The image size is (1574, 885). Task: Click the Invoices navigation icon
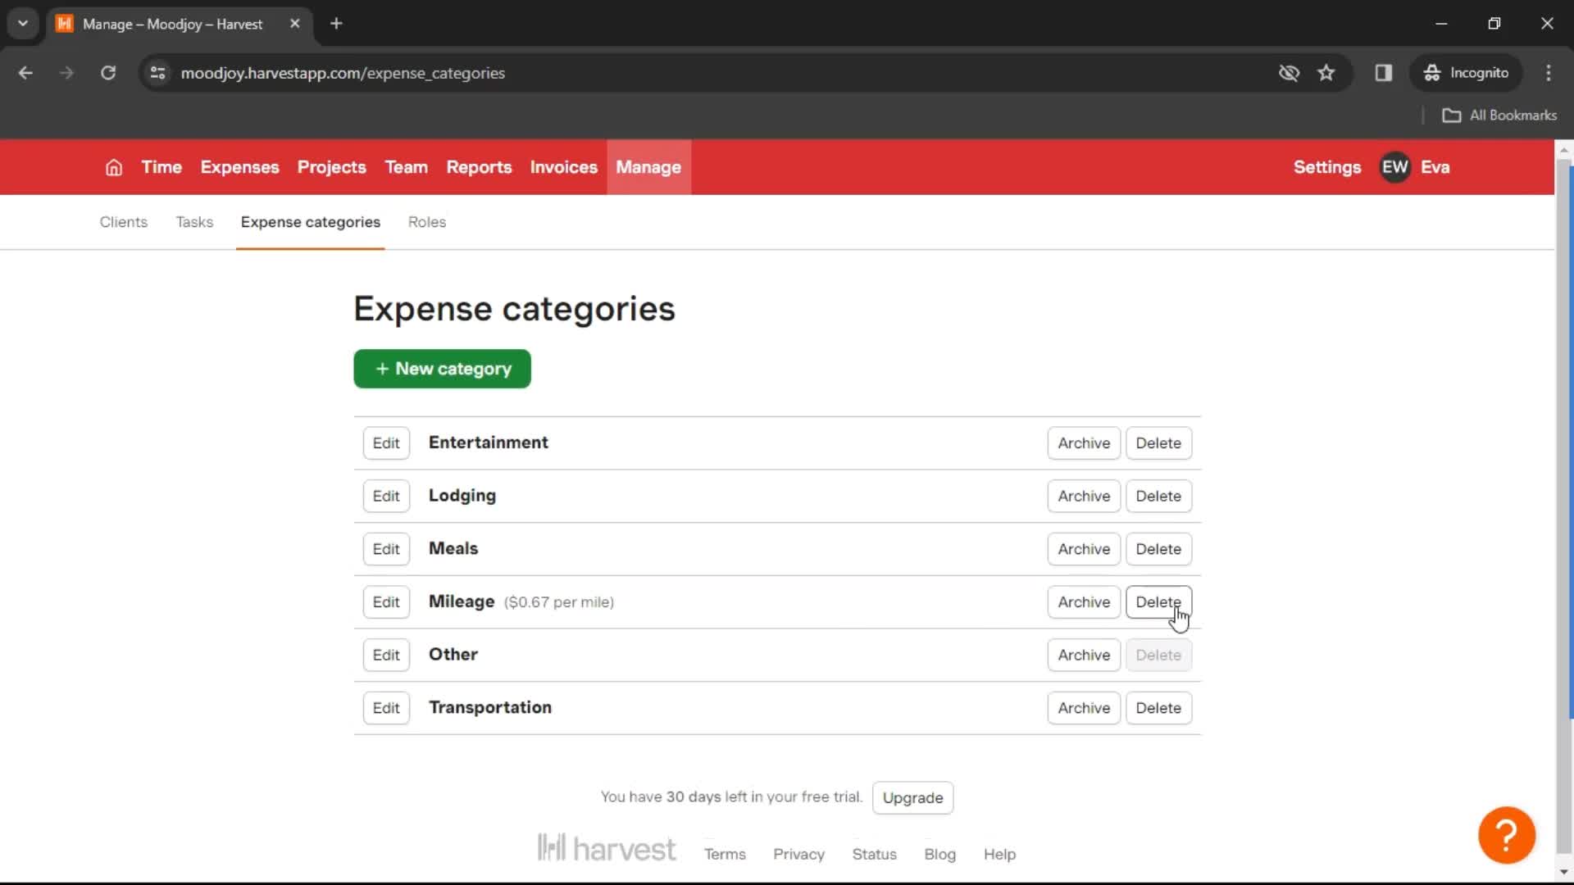(x=562, y=167)
